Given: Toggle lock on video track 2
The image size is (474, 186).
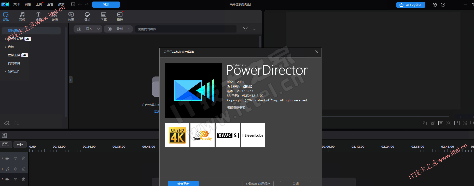Looking at the screenshot, I should (x=24, y=179).
